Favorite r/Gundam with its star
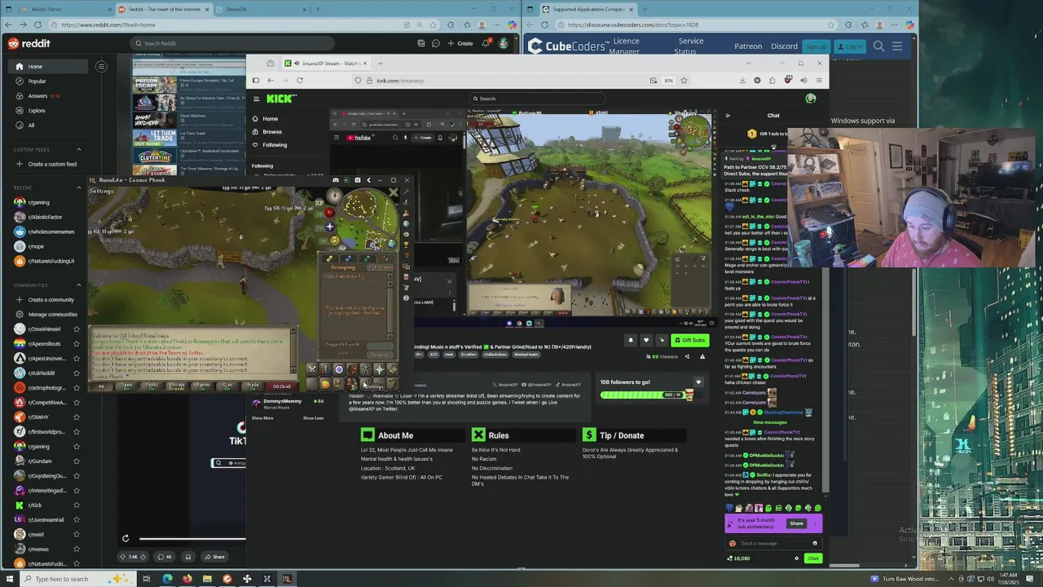Viewport: 1043px width, 587px height. click(77, 461)
